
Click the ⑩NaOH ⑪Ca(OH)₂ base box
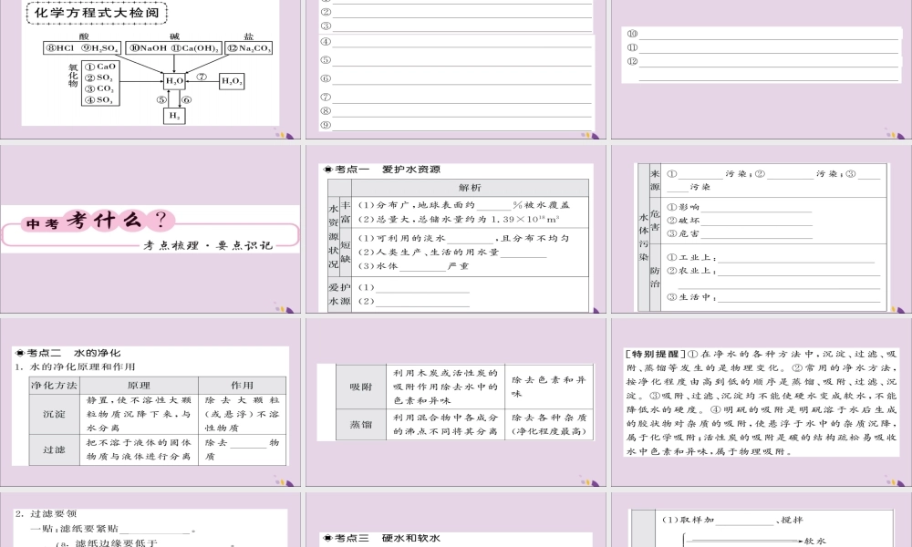pos(174,47)
